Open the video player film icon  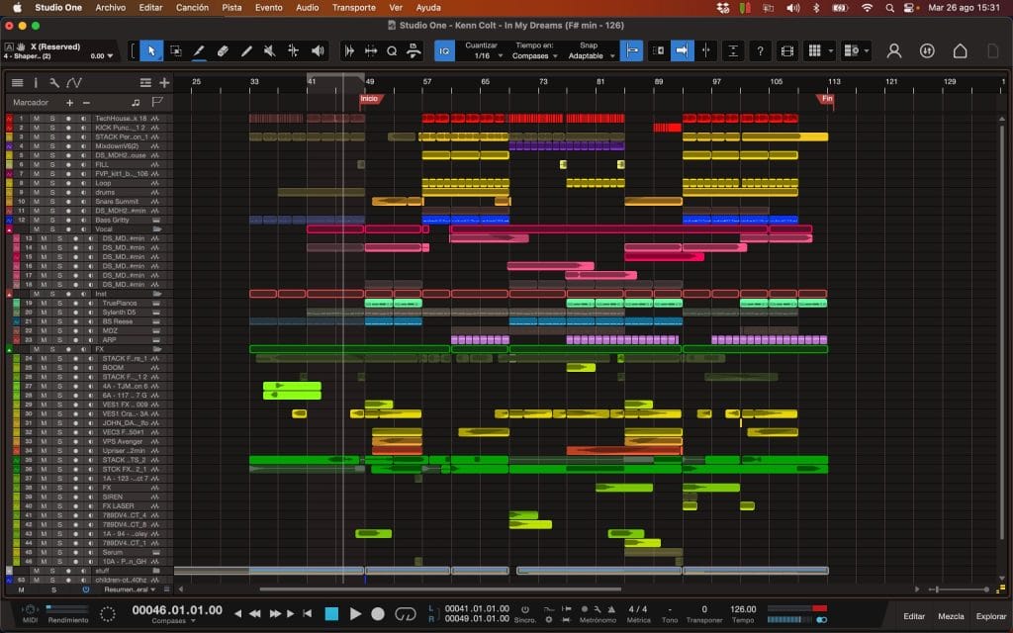(x=786, y=50)
